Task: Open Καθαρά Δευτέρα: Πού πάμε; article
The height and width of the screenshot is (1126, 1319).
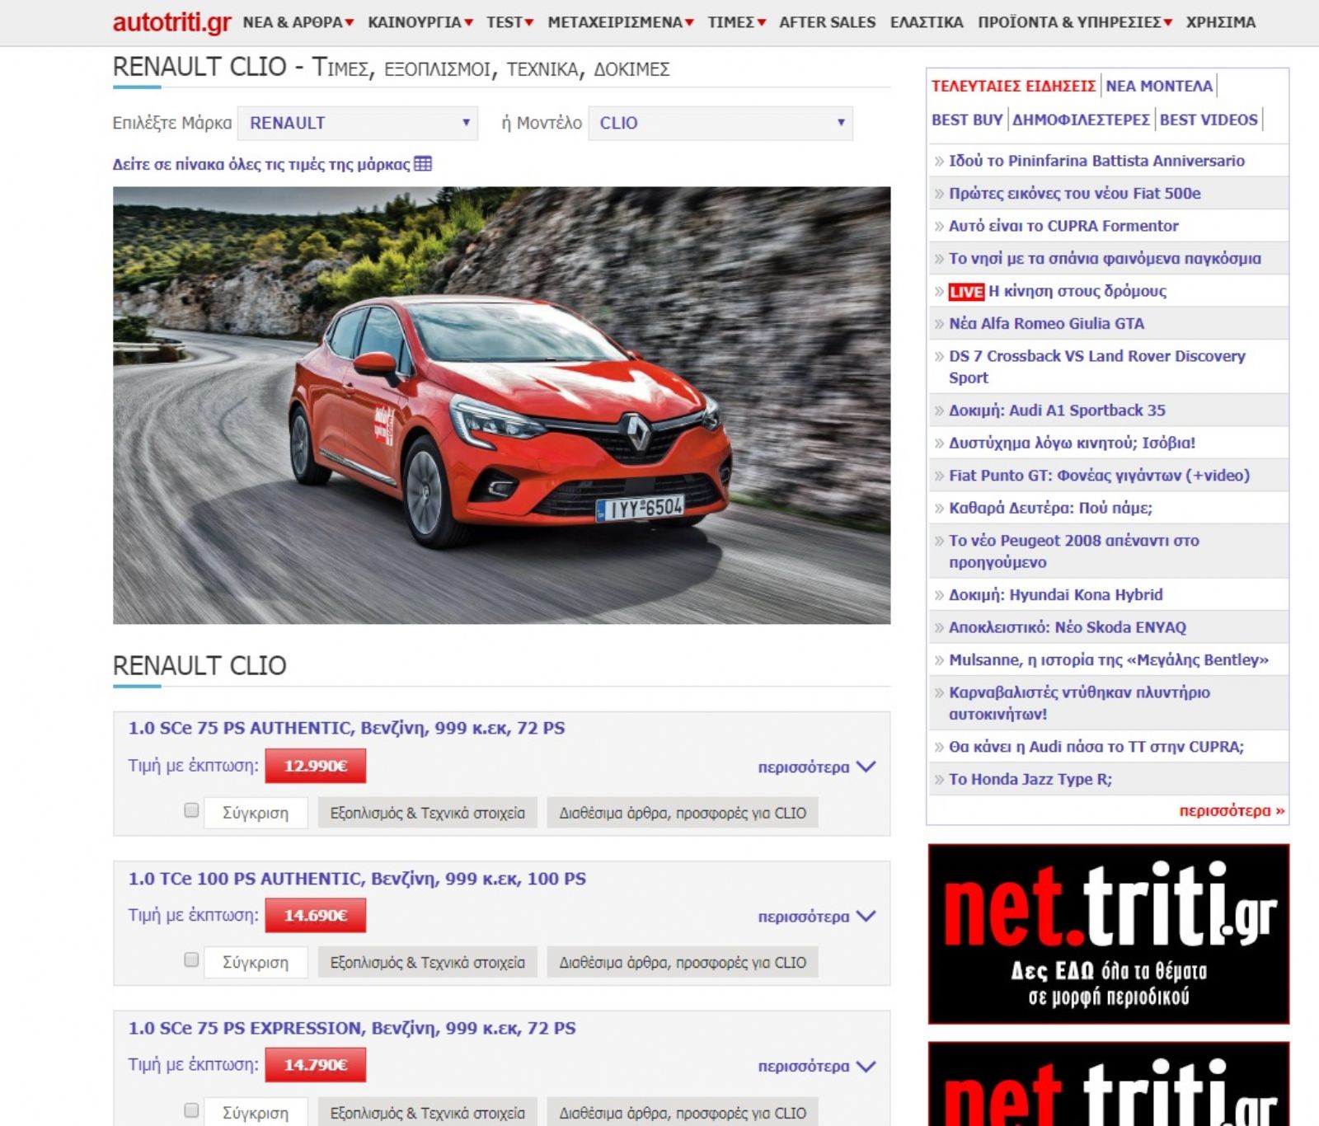Action: 1050,509
